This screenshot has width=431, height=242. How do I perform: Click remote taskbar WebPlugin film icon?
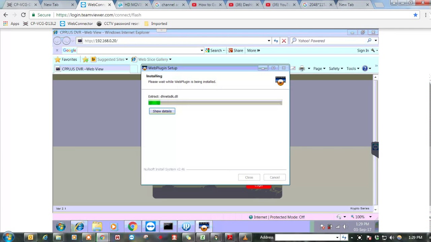click(x=204, y=227)
